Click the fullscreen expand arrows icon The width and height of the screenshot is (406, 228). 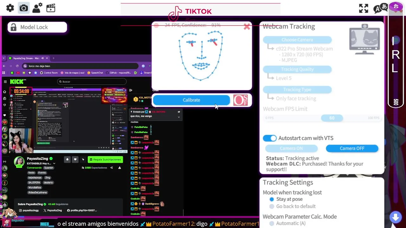coord(363,8)
